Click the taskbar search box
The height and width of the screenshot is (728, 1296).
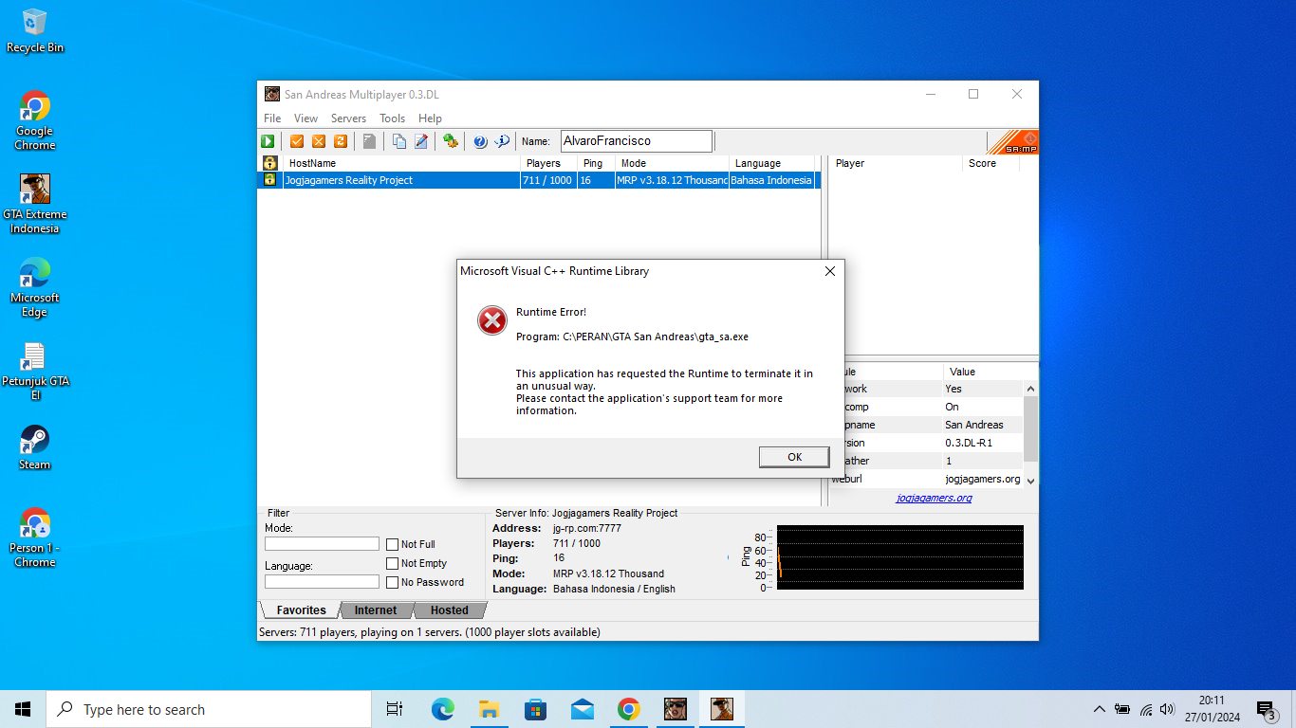(209, 709)
